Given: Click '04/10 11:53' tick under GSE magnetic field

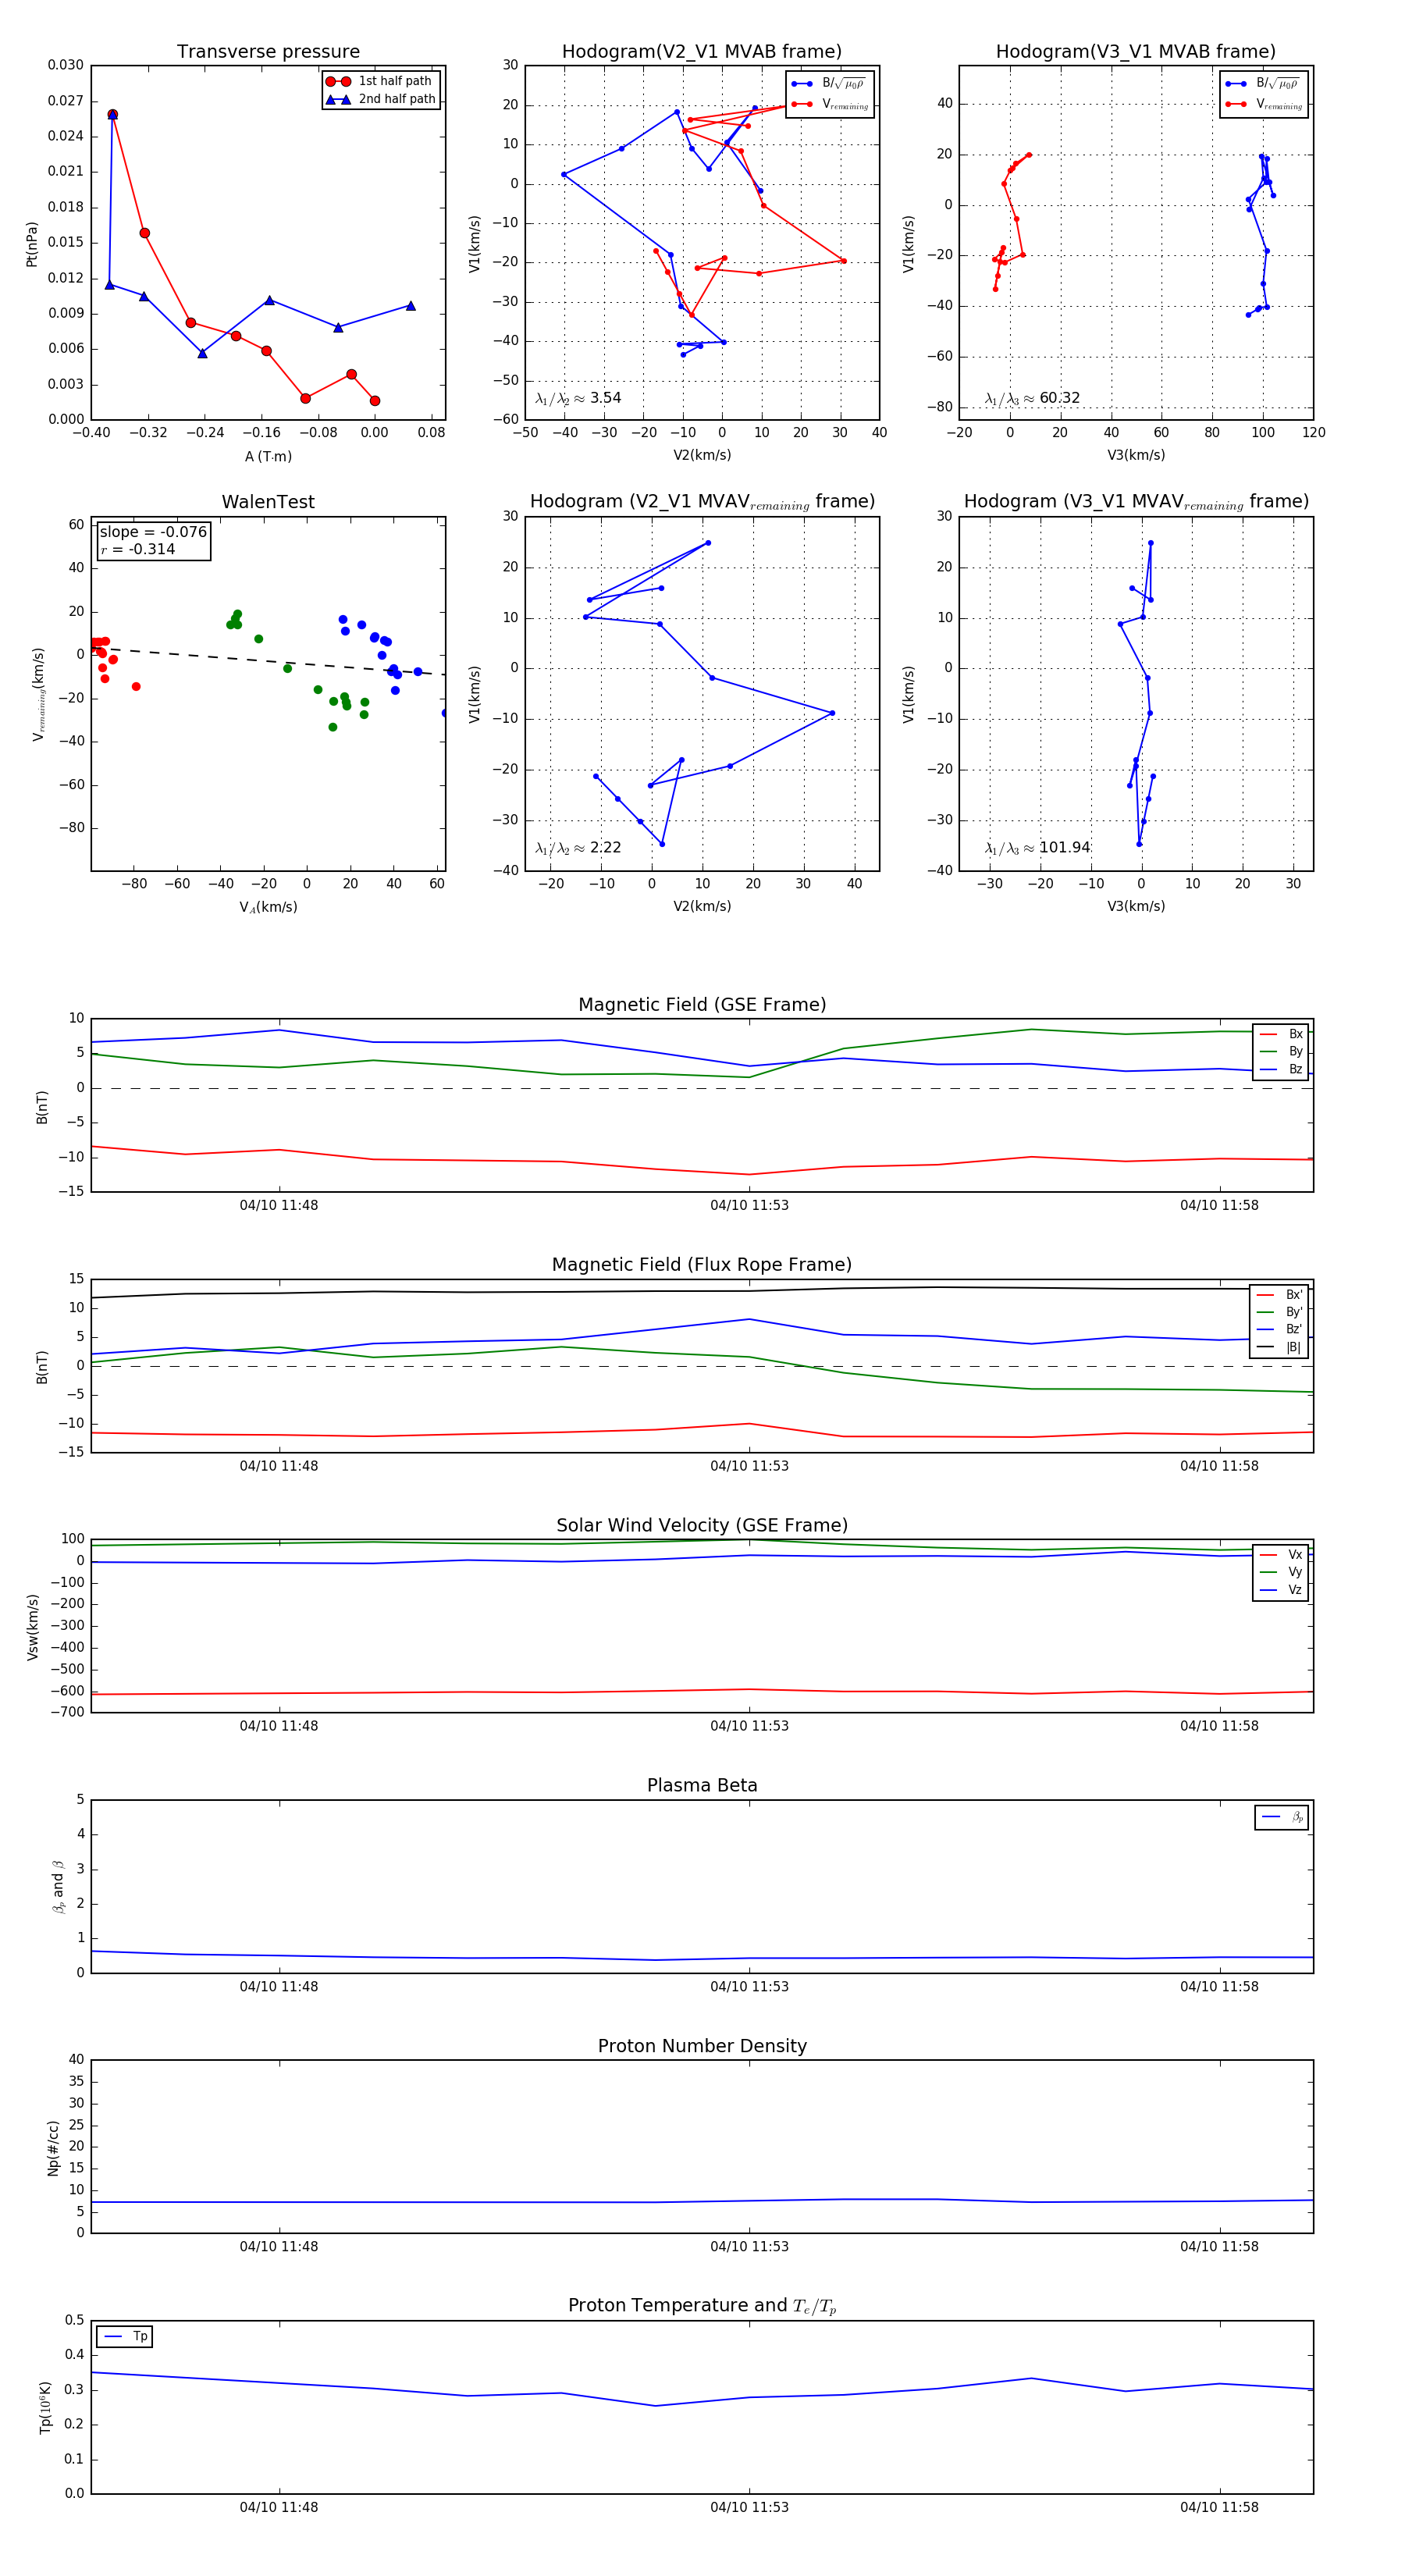Looking at the screenshot, I should point(749,1205).
